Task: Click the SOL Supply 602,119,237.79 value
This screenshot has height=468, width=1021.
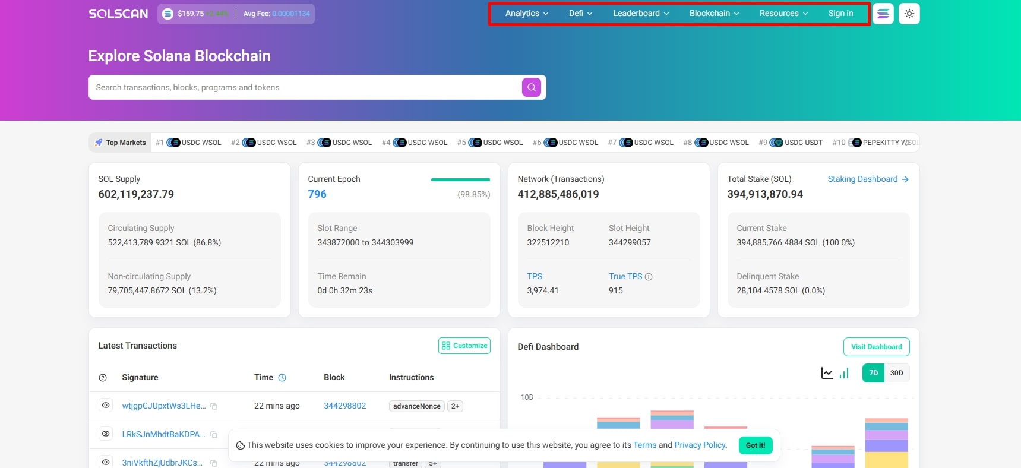Action: (x=136, y=194)
